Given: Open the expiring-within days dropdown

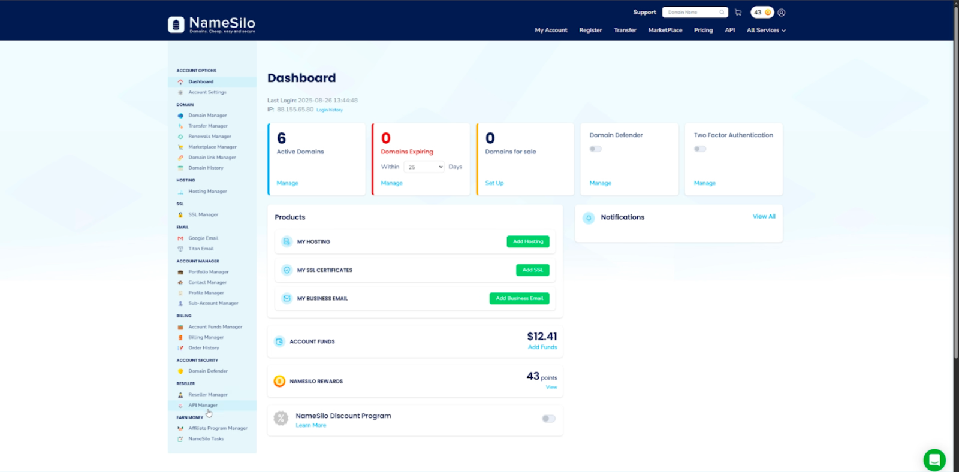Looking at the screenshot, I should point(424,167).
